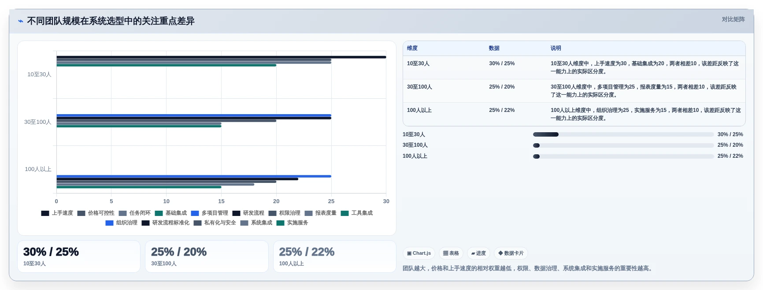Toggle the 工具集成 legend item

coord(357,213)
